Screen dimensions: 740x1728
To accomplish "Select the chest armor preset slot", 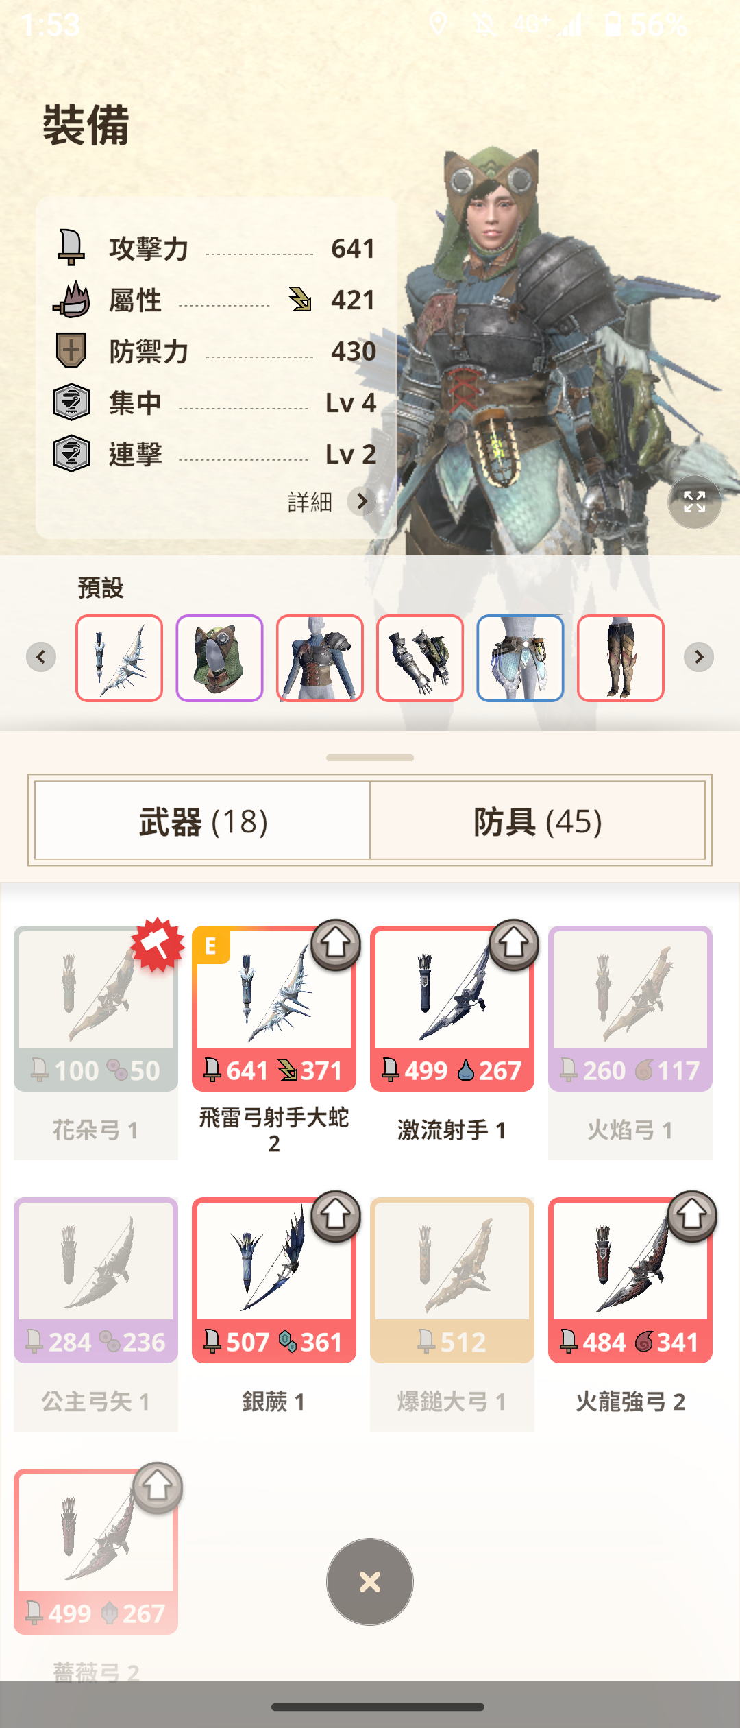I will pos(320,658).
